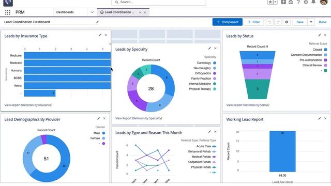Focus the global Search field
Screen dimensions: 331x186
click(159, 2)
